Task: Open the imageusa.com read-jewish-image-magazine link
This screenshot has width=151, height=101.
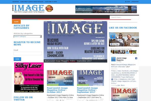Action: (124, 81)
